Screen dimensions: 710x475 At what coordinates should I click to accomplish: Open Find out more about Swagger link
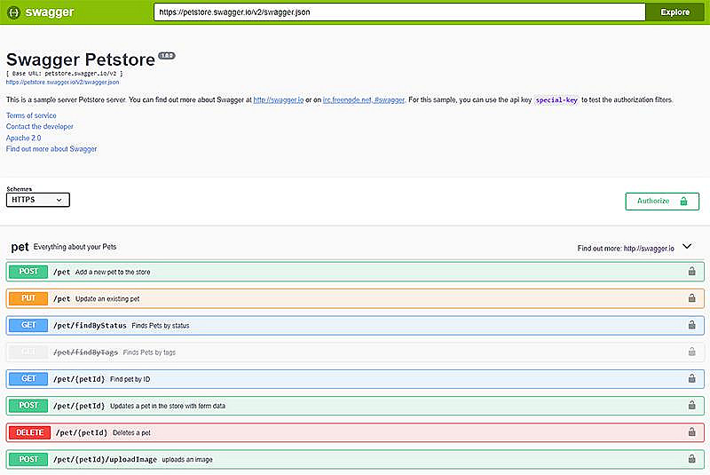point(51,149)
